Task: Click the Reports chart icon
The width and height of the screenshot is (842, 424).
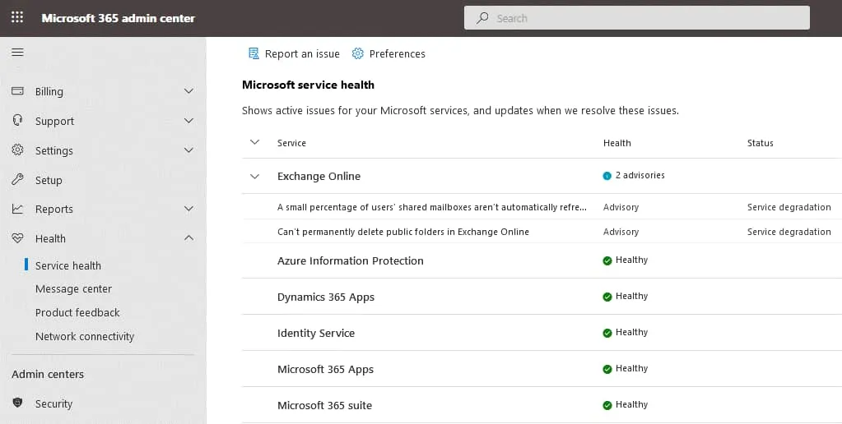Action: click(x=17, y=209)
